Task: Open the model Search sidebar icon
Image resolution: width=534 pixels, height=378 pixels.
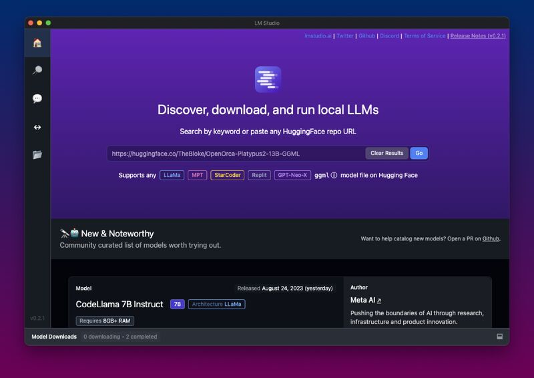Action: [37, 70]
